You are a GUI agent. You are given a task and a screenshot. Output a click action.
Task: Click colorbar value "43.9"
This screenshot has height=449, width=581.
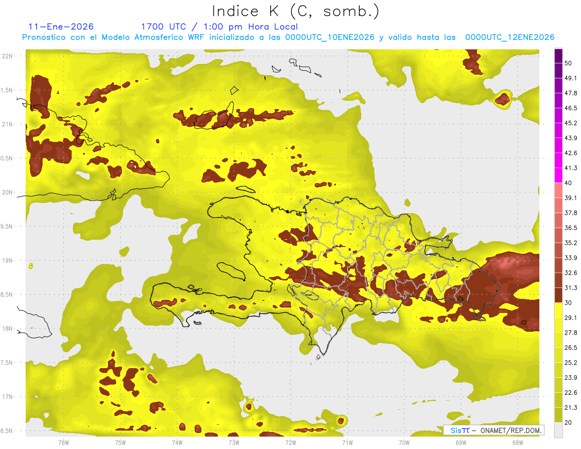click(x=571, y=138)
